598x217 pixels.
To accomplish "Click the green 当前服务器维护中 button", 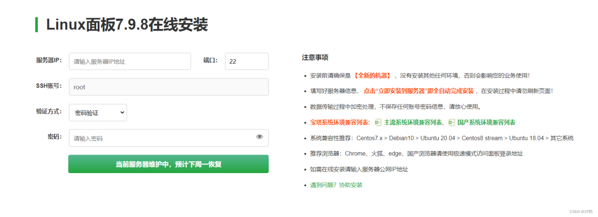I will 169,164.
